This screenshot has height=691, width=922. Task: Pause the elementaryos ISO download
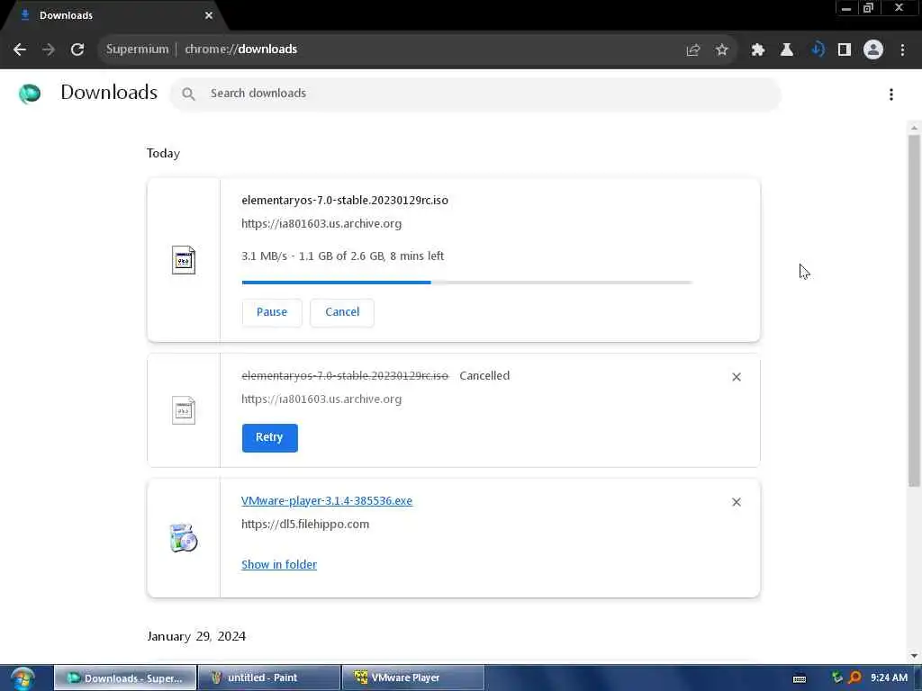[x=272, y=312]
